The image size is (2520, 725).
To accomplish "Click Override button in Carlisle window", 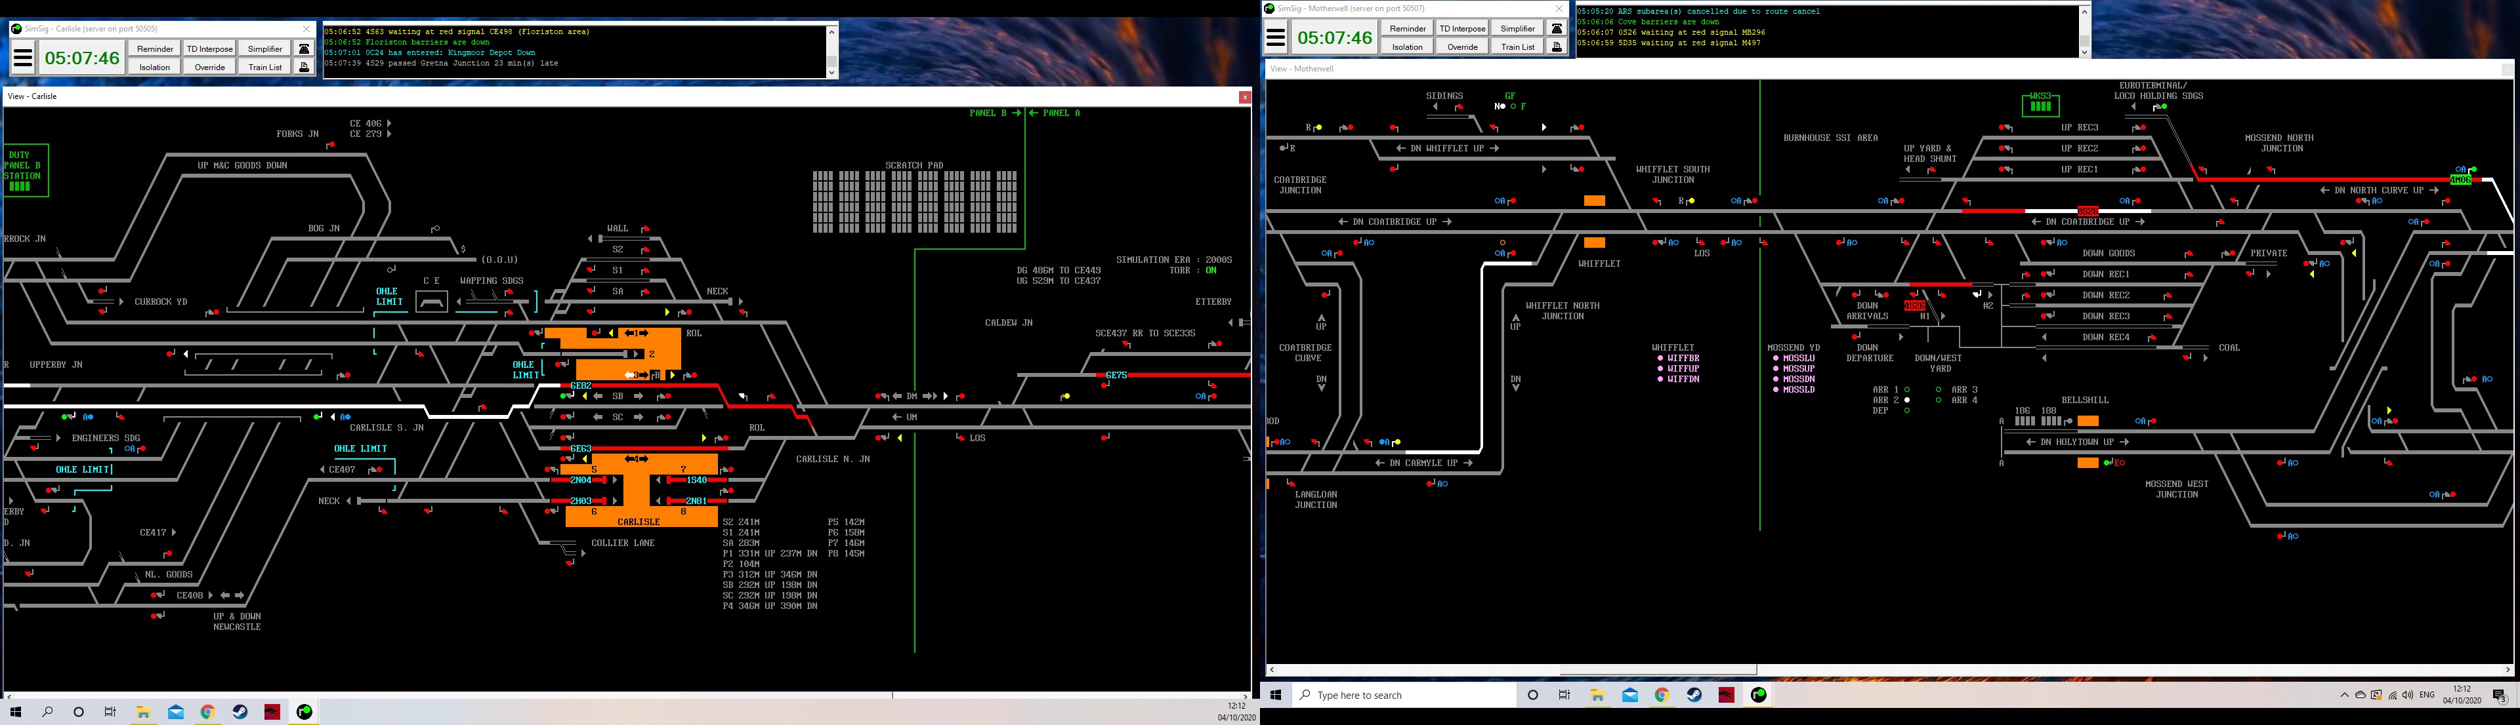I will click(209, 66).
